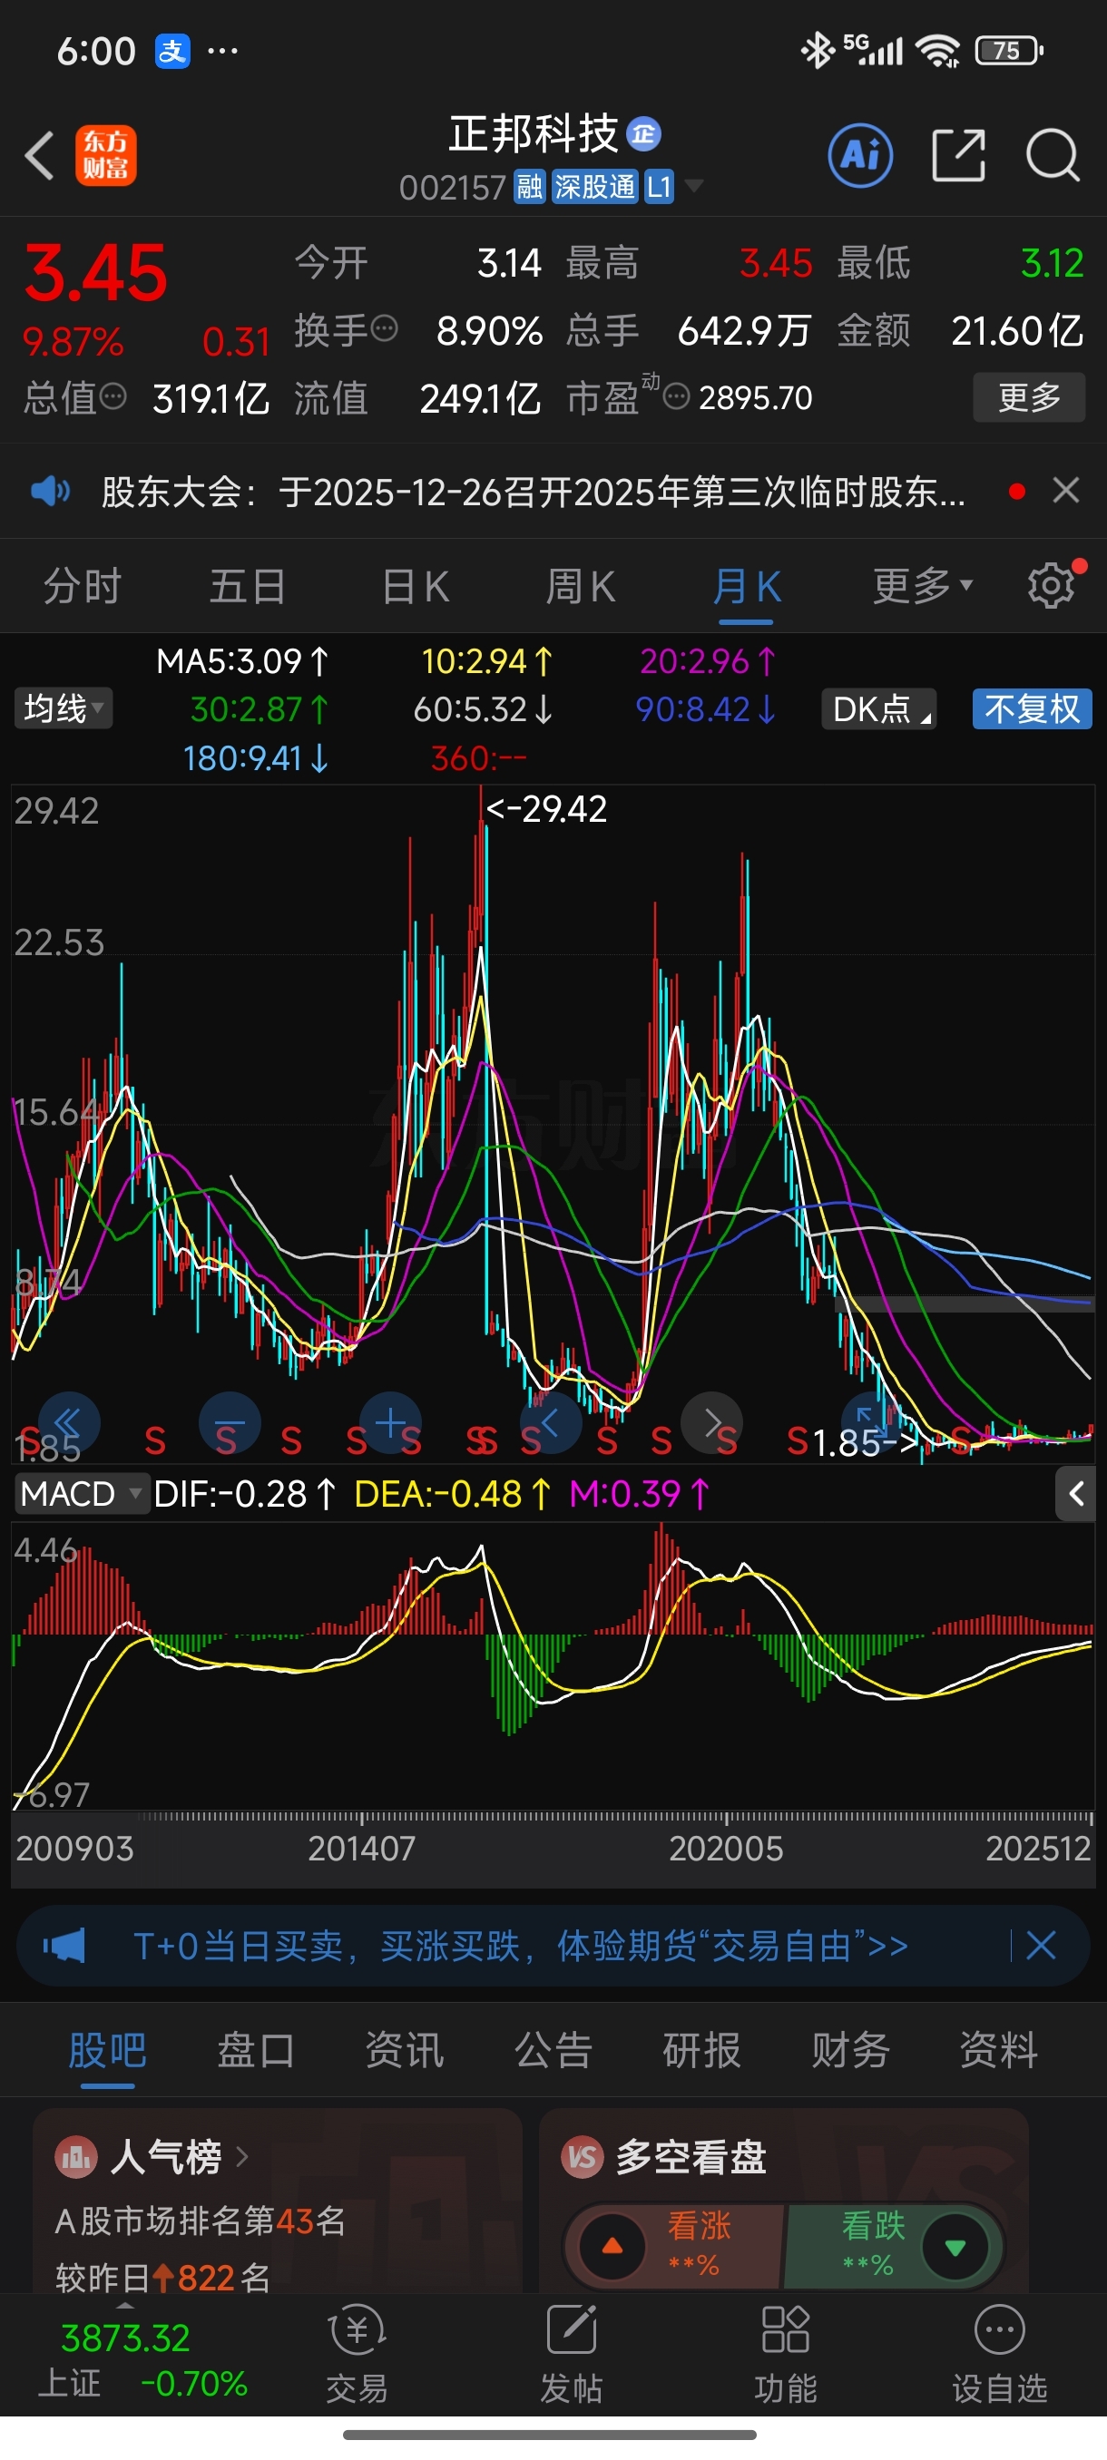Open the 均线 indicator dropdown

[x=64, y=708]
